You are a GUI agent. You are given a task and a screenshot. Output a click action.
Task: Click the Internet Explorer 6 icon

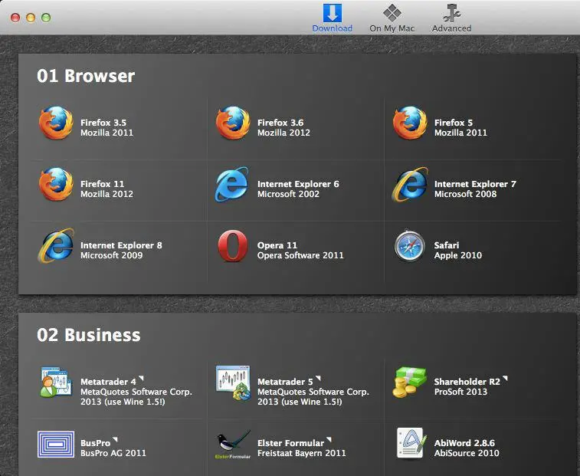pos(232,184)
